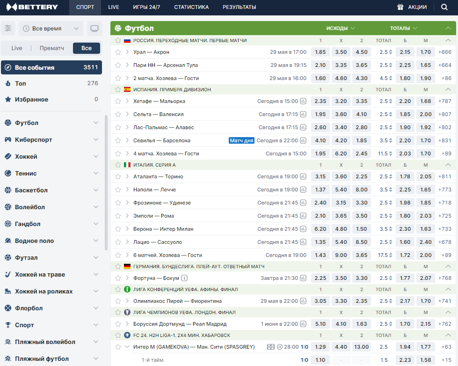Star the Лацио — Сассуоло match

coord(118,242)
